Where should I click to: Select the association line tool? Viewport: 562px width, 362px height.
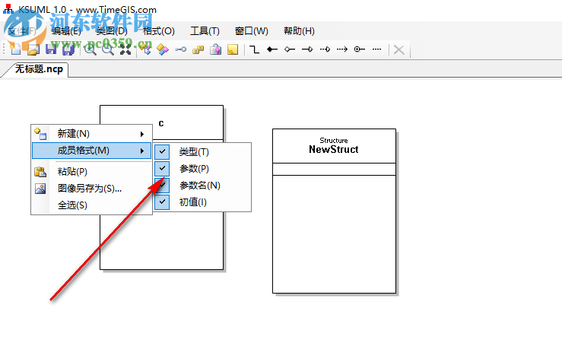(255, 49)
